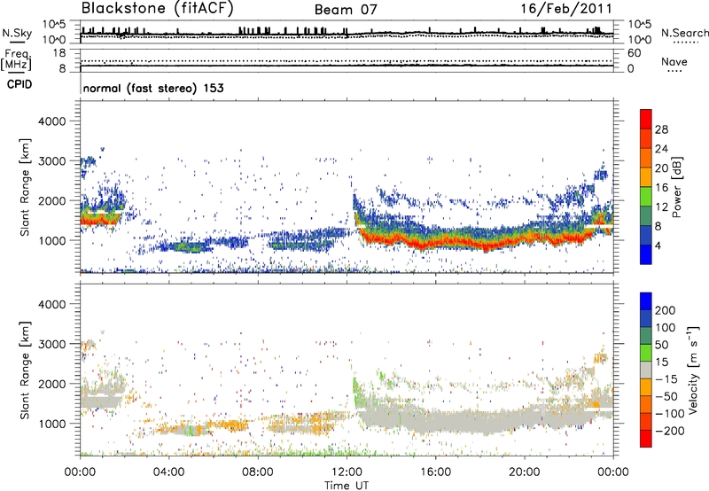Click the 'N.Sky' legend label
The image size is (709, 491).
pos(17,33)
